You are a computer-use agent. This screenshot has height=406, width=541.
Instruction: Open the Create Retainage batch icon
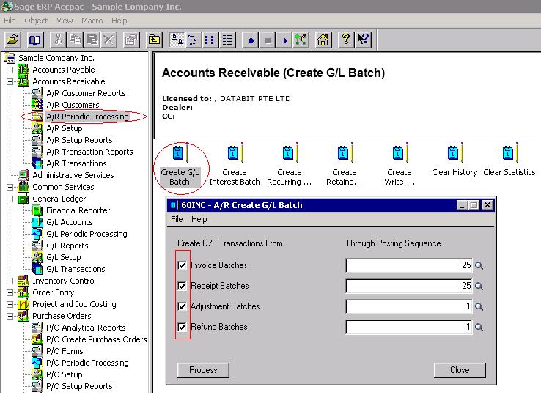345,165
